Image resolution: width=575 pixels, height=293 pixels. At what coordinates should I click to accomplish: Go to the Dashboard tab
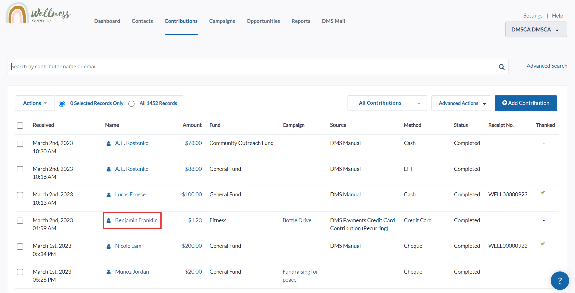click(x=107, y=21)
